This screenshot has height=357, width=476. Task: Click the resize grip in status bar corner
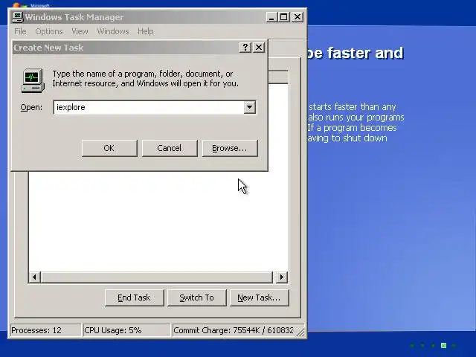(x=300, y=332)
